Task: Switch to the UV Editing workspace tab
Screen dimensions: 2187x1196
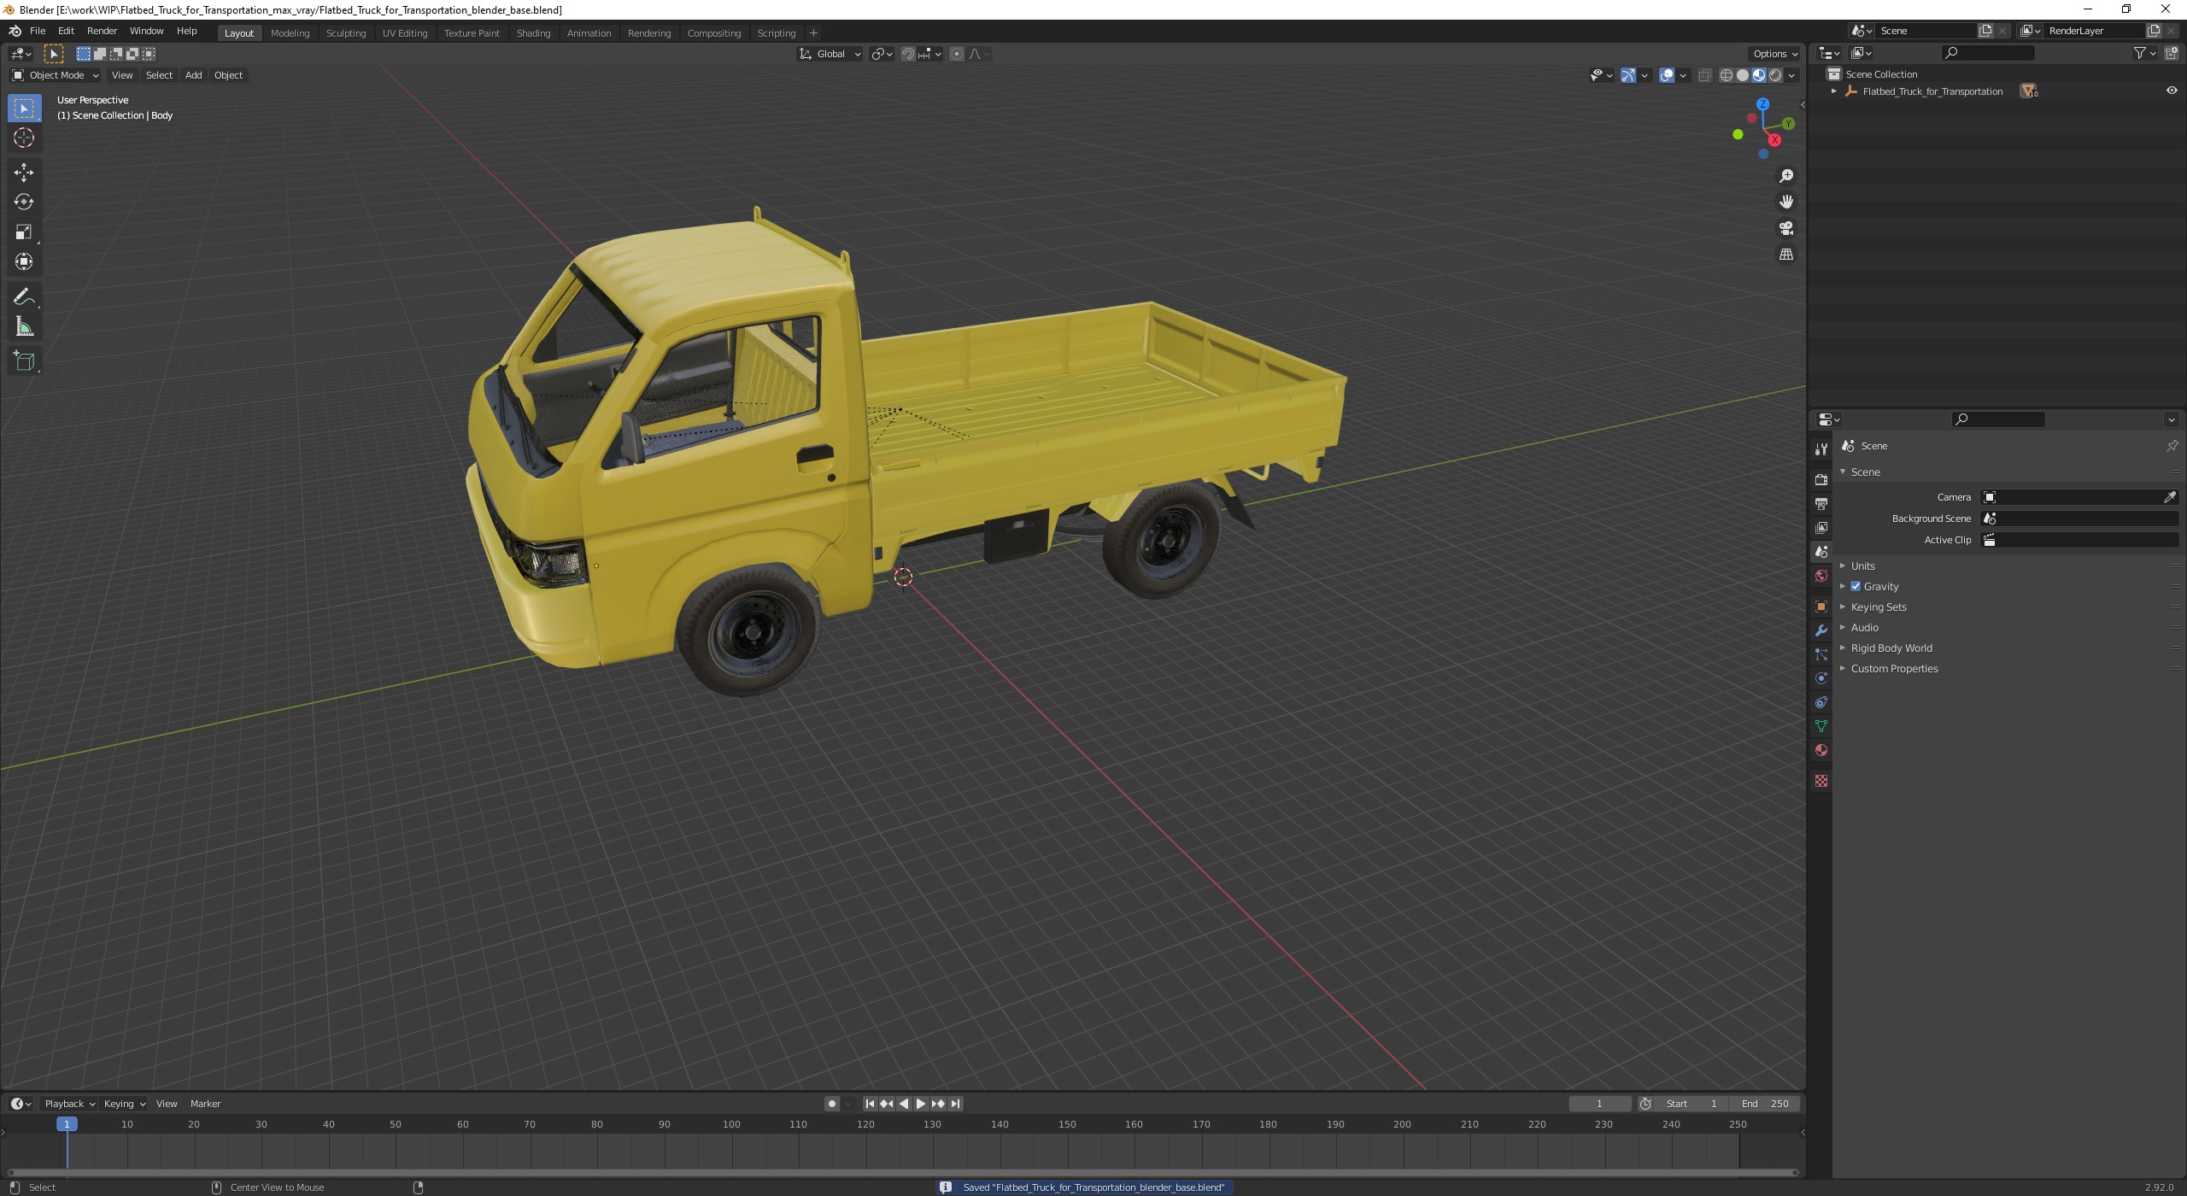Action: [405, 33]
